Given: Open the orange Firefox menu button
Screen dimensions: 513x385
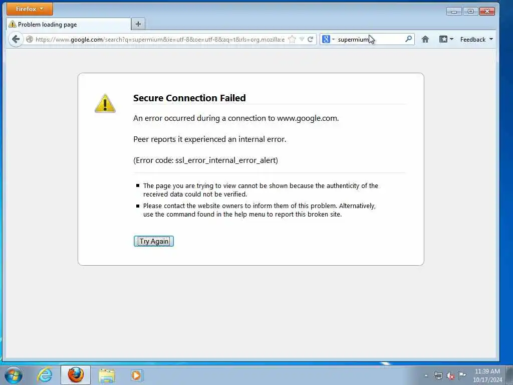Looking at the screenshot, I should point(30,9).
